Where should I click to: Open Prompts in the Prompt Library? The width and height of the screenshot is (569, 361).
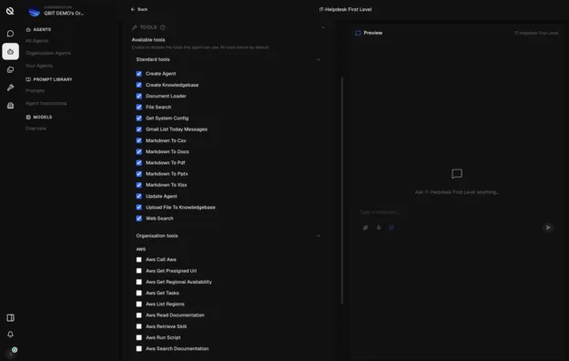pos(35,90)
